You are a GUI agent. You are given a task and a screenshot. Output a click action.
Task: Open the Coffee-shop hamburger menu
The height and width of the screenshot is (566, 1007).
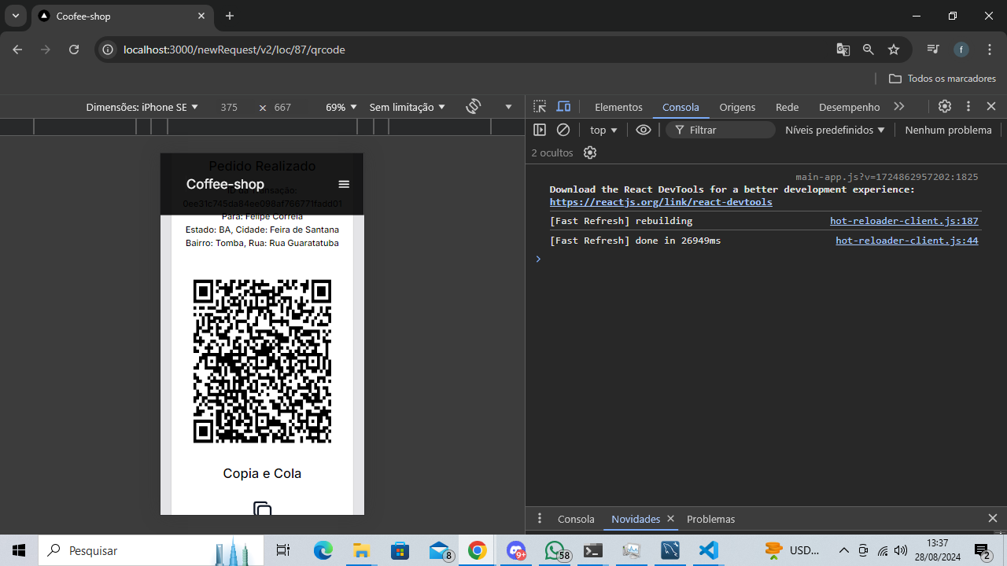click(344, 184)
